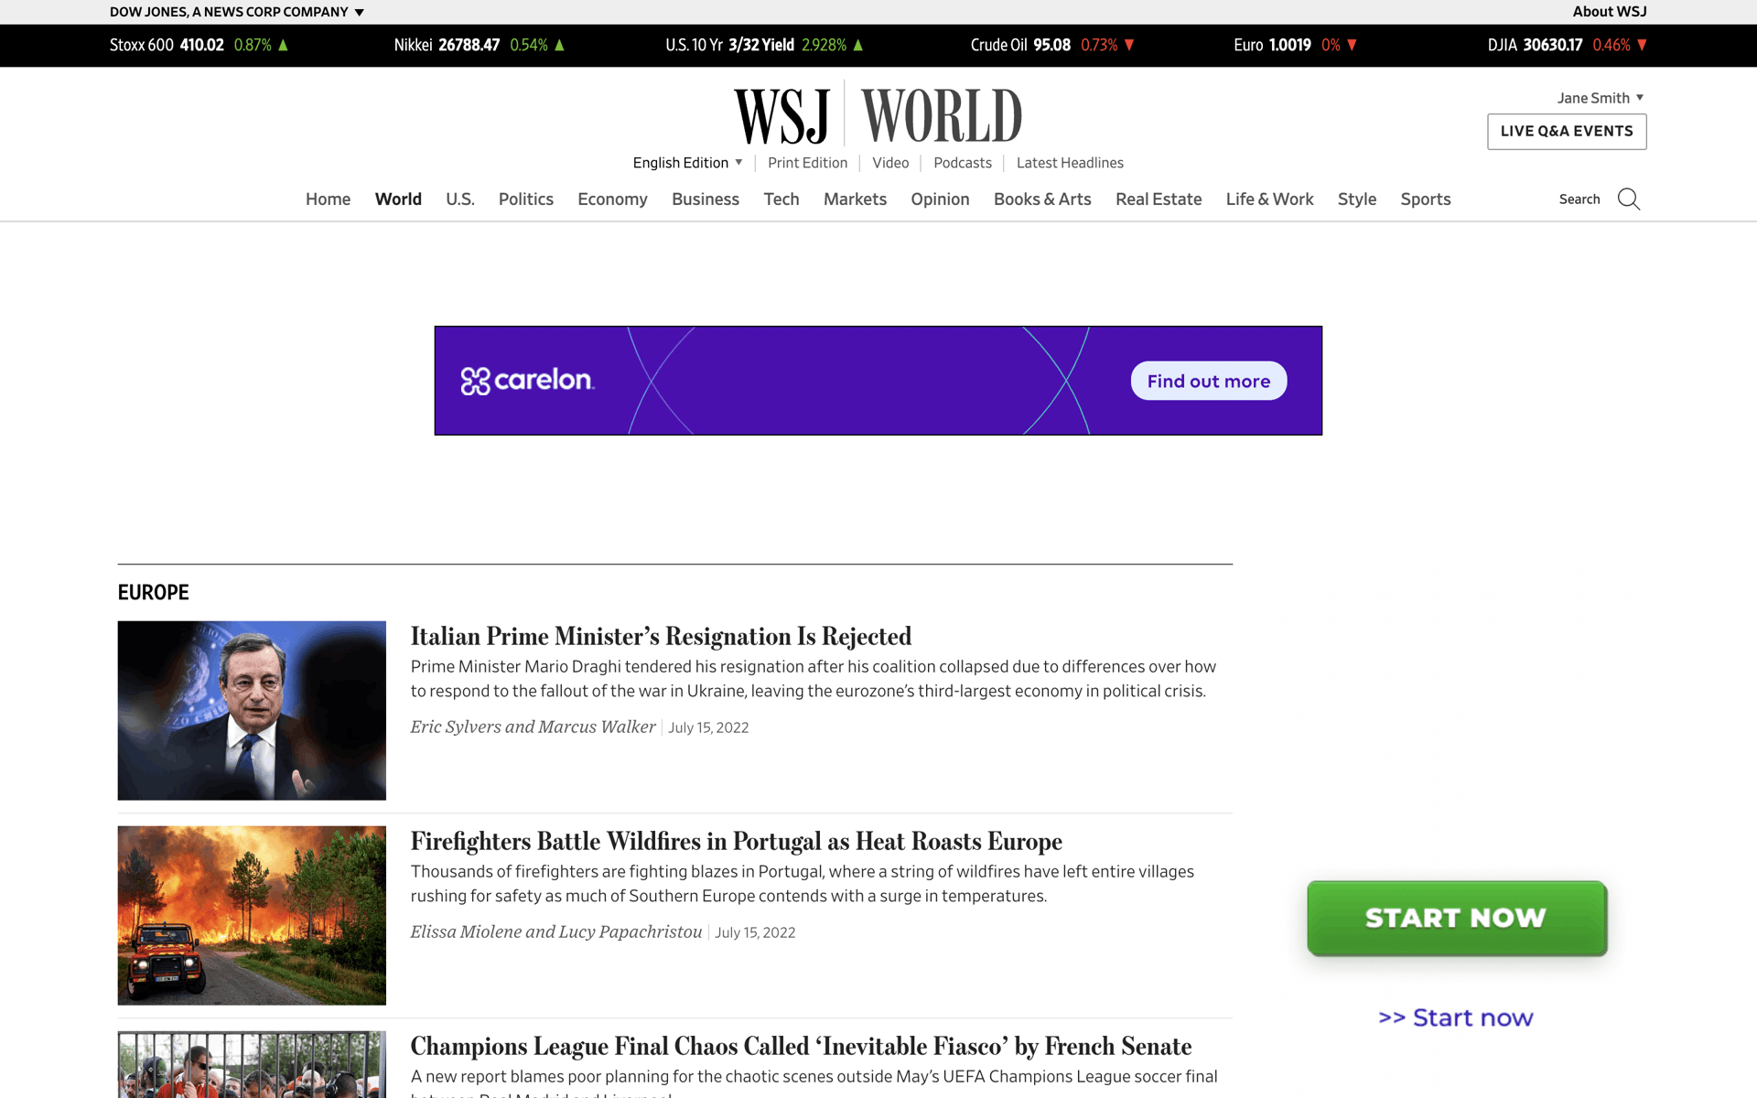Open the About WSJ link
This screenshot has width=1757, height=1098.
point(1610,12)
